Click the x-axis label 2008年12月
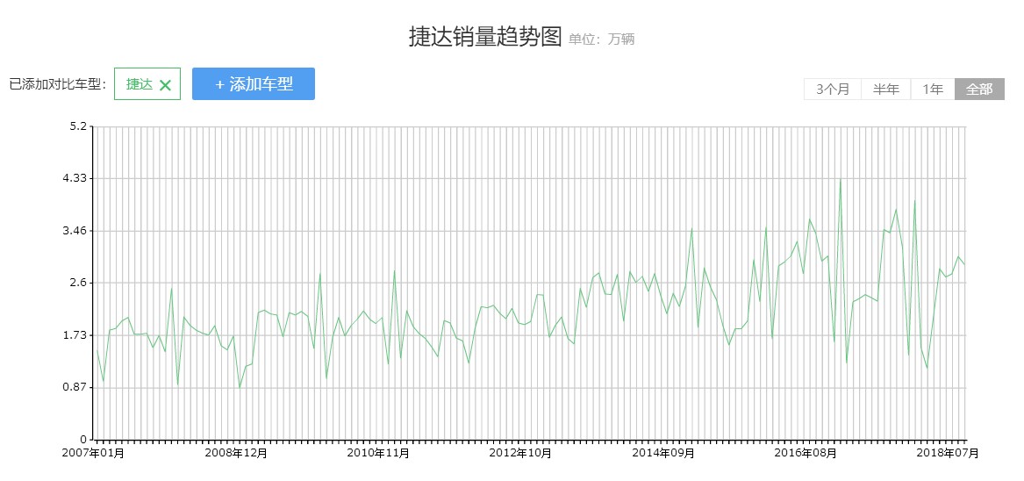Screen dimensions: 1024x481 click(x=236, y=453)
